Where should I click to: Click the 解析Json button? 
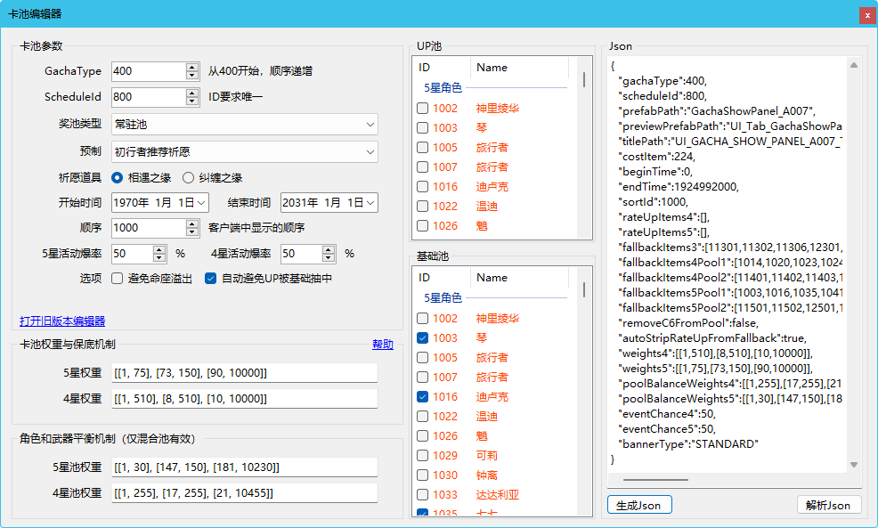828,505
